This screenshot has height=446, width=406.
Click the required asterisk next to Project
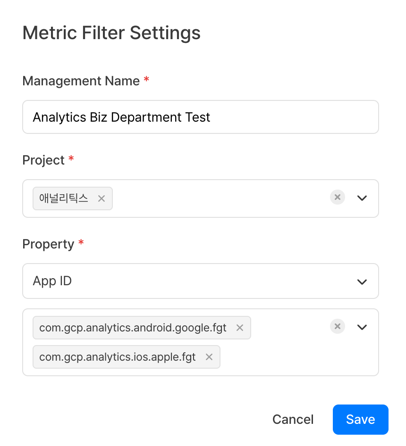point(71,159)
